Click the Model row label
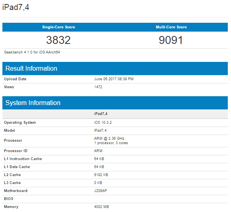 [x=10, y=131]
